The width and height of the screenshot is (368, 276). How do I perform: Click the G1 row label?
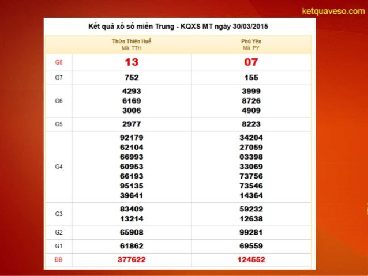pyautogui.click(x=59, y=246)
